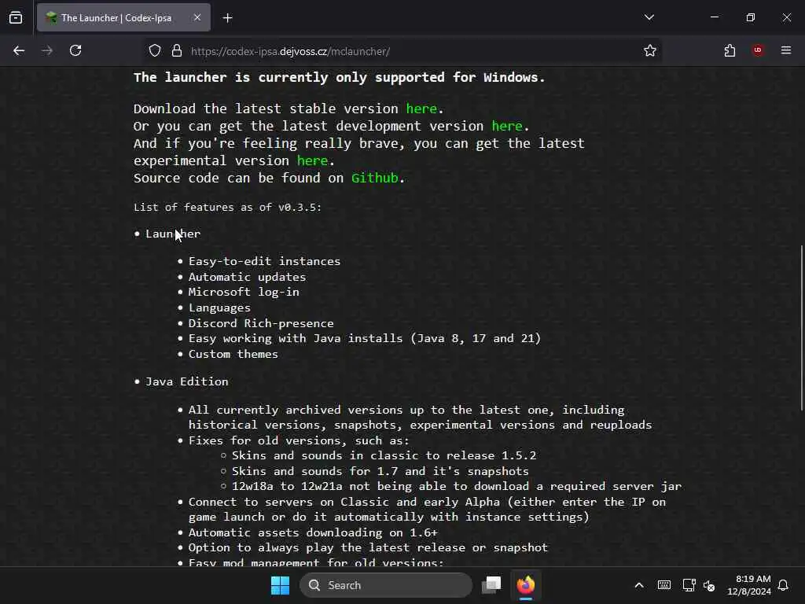
Task: Open Firefox View recent browsing icon
Action: (16, 18)
